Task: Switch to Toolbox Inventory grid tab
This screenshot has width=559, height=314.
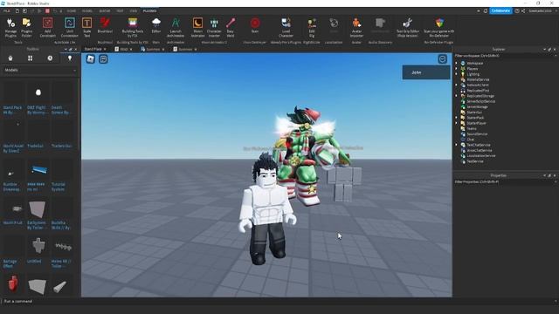Action: tap(30, 58)
